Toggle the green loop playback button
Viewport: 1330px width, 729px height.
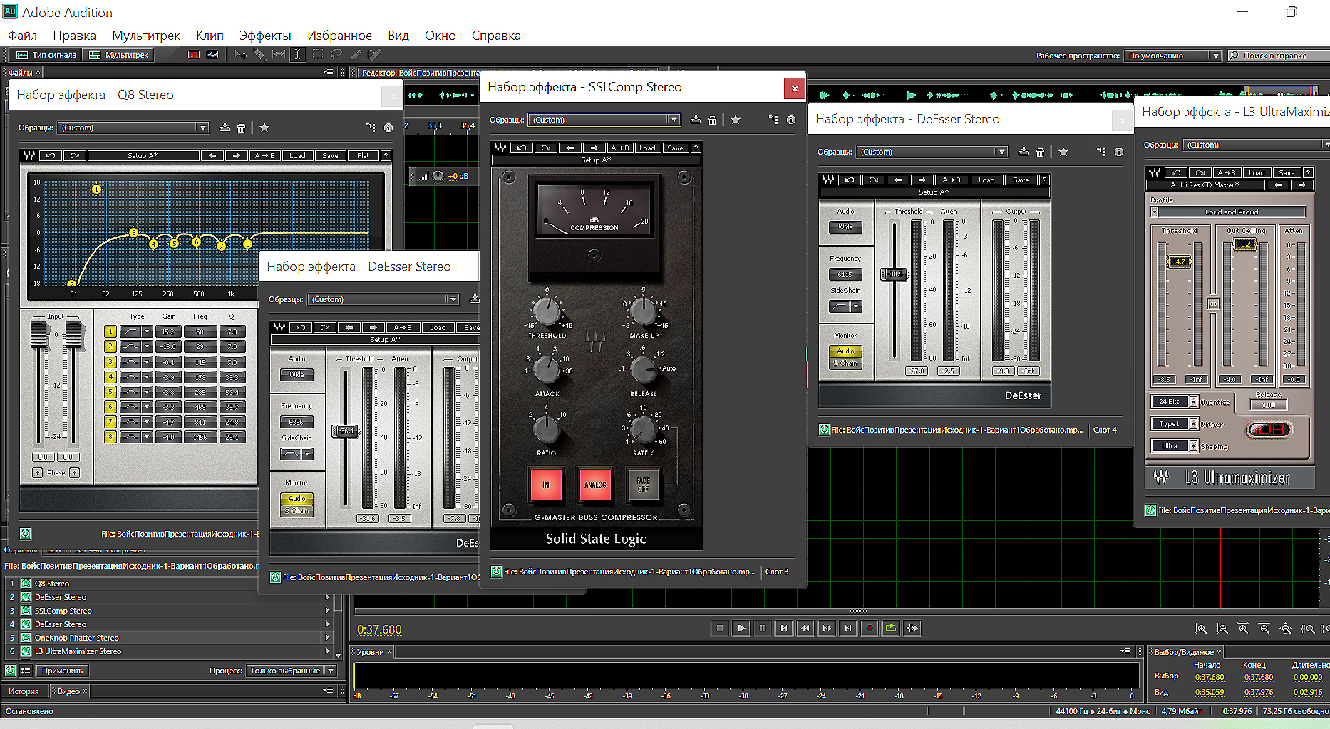pos(890,628)
